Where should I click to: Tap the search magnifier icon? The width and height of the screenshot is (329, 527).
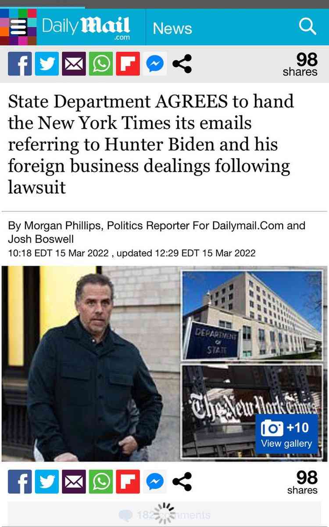(308, 27)
